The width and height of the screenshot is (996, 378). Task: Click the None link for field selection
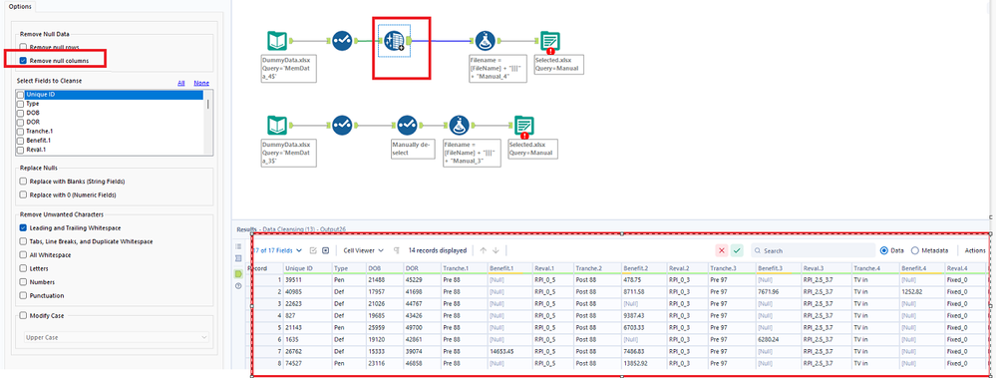pos(201,83)
